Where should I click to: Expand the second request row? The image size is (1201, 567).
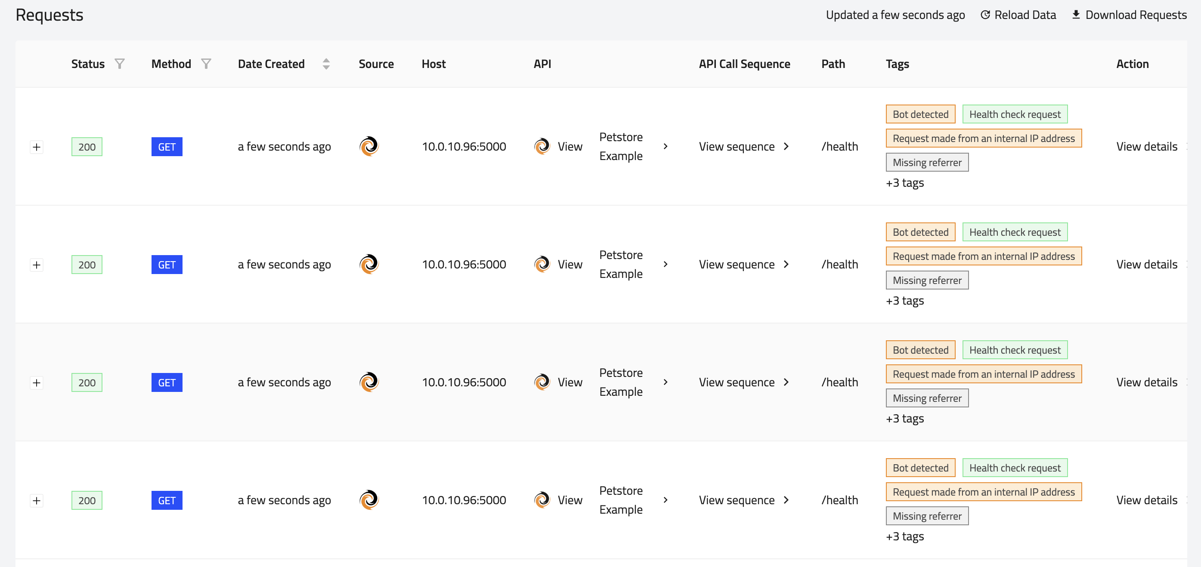(36, 265)
